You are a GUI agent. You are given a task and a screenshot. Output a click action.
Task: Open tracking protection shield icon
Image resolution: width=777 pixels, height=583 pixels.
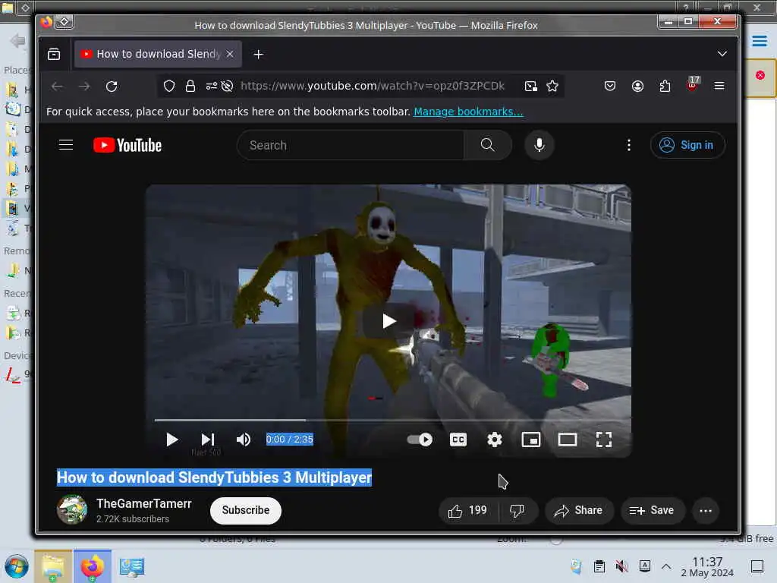[x=169, y=87]
